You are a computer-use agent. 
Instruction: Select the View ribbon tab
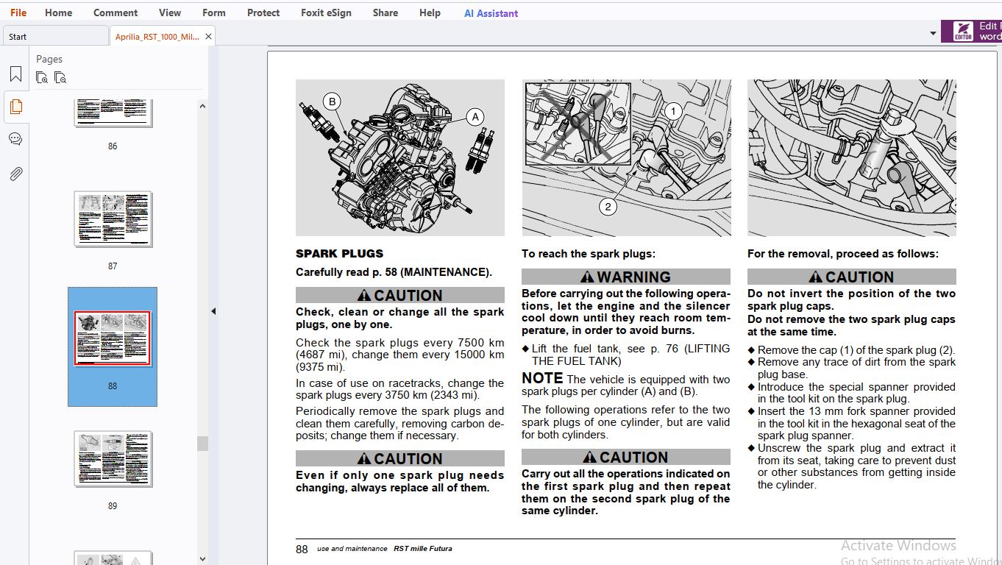[170, 13]
